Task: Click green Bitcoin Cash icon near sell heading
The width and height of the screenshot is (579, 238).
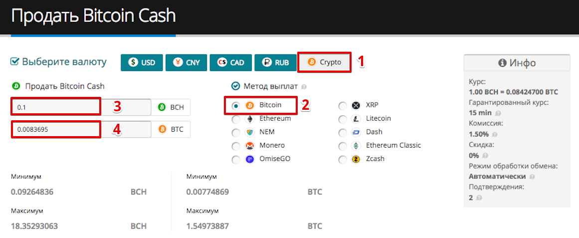Action: 15,86
